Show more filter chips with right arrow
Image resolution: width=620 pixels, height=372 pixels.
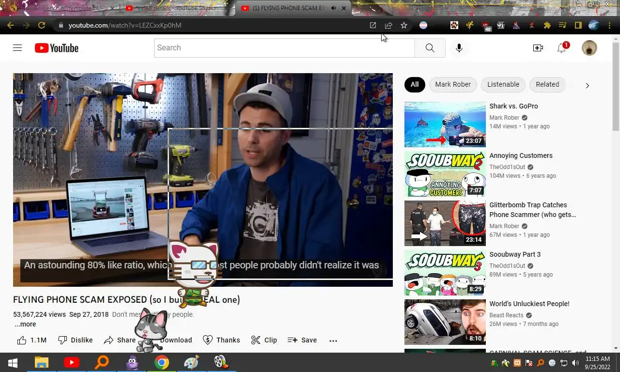[587, 86]
